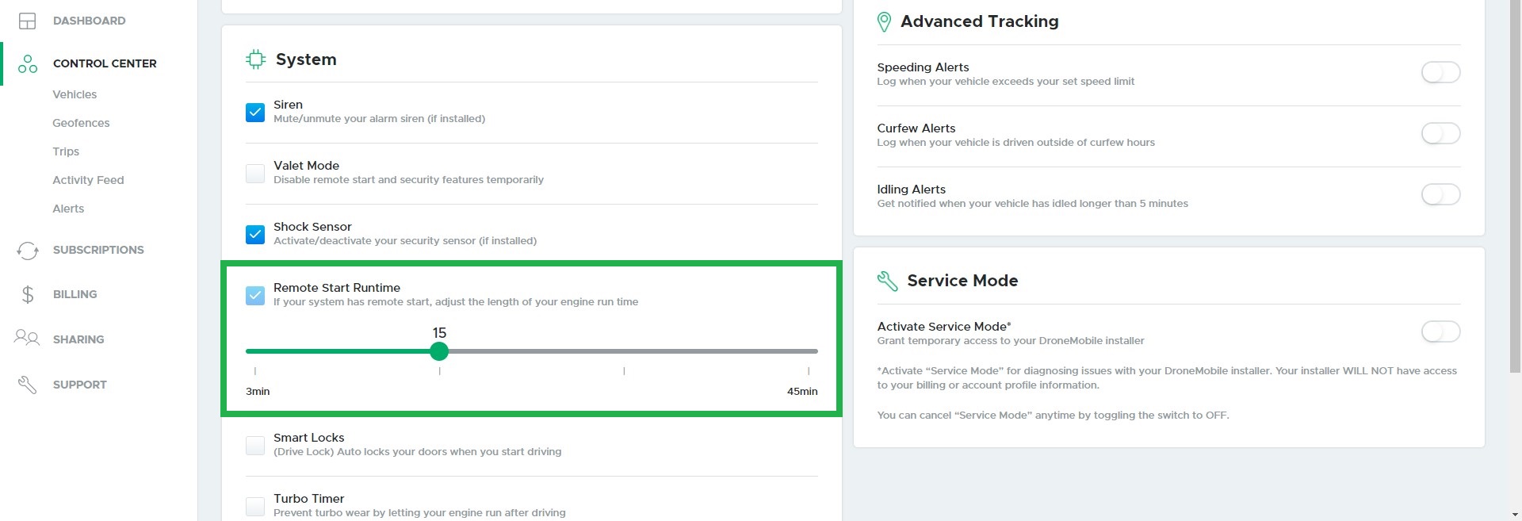Click the Service Mode wrench icon

click(x=888, y=281)
